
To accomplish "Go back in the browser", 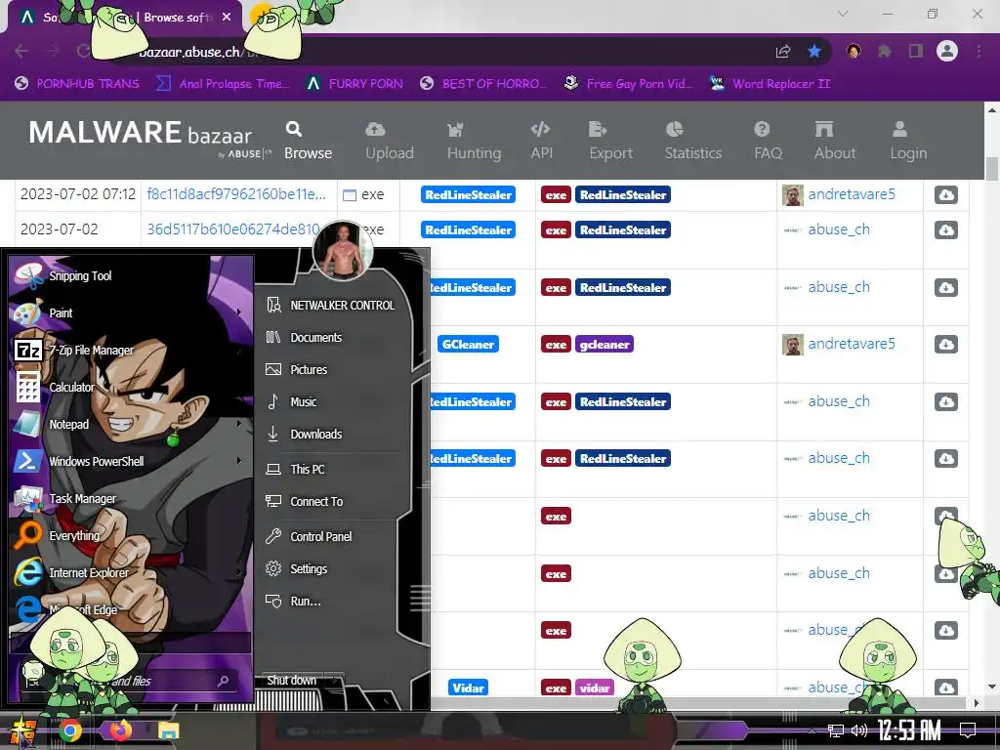I will tap(21, 51).
